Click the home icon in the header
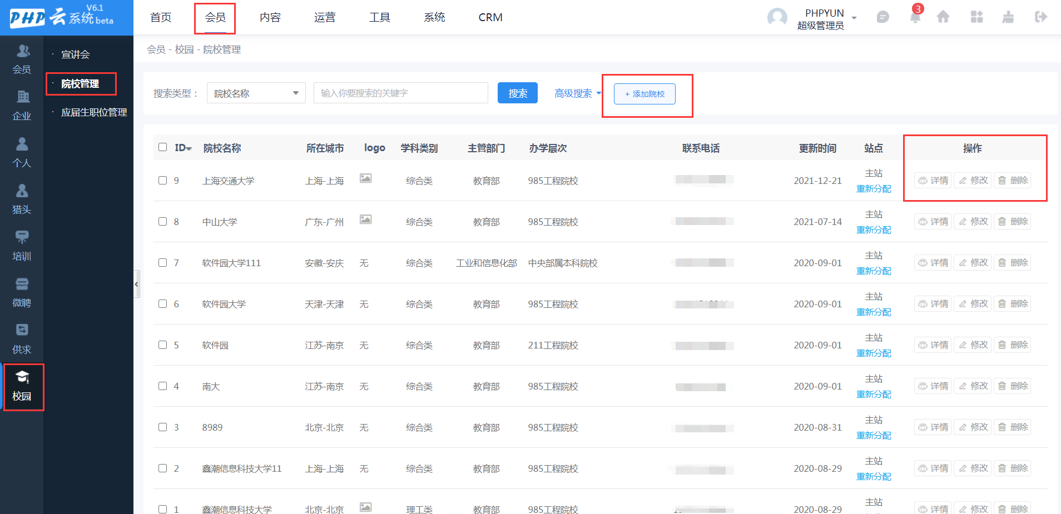The width and height of the screenshot is (1061, 514). pyautogui.click(x=943, y=17)
